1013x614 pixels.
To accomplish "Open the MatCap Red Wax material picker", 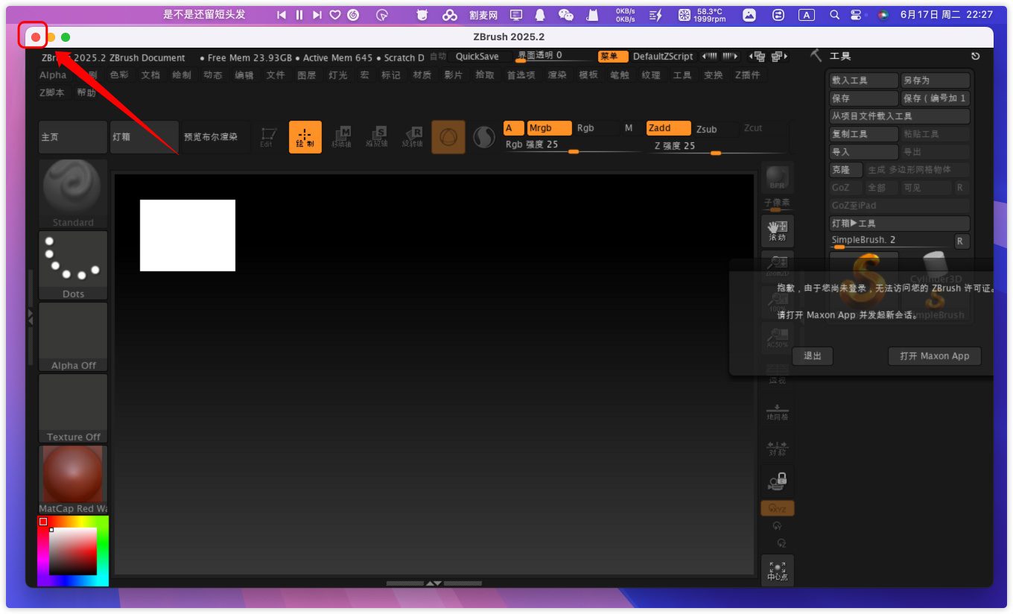I will (x=73, y=478).
